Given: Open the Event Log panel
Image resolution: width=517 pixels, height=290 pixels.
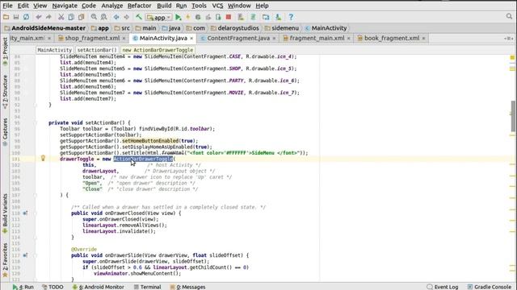Looking at the screenshot, I should [x=443, y=287].
